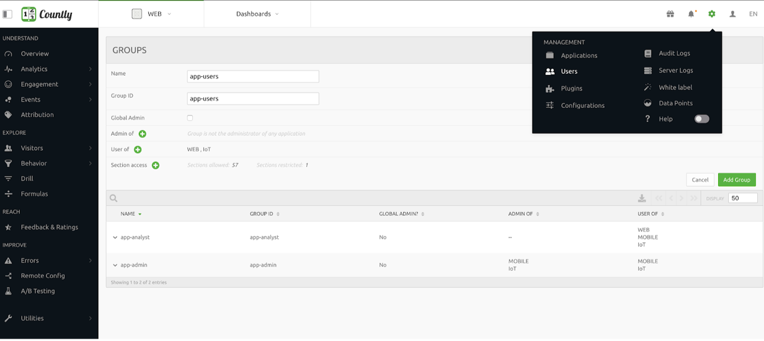This screenshot has width=764, height=341.
Task: Expand the app-analyst group row
Action: 115,237
